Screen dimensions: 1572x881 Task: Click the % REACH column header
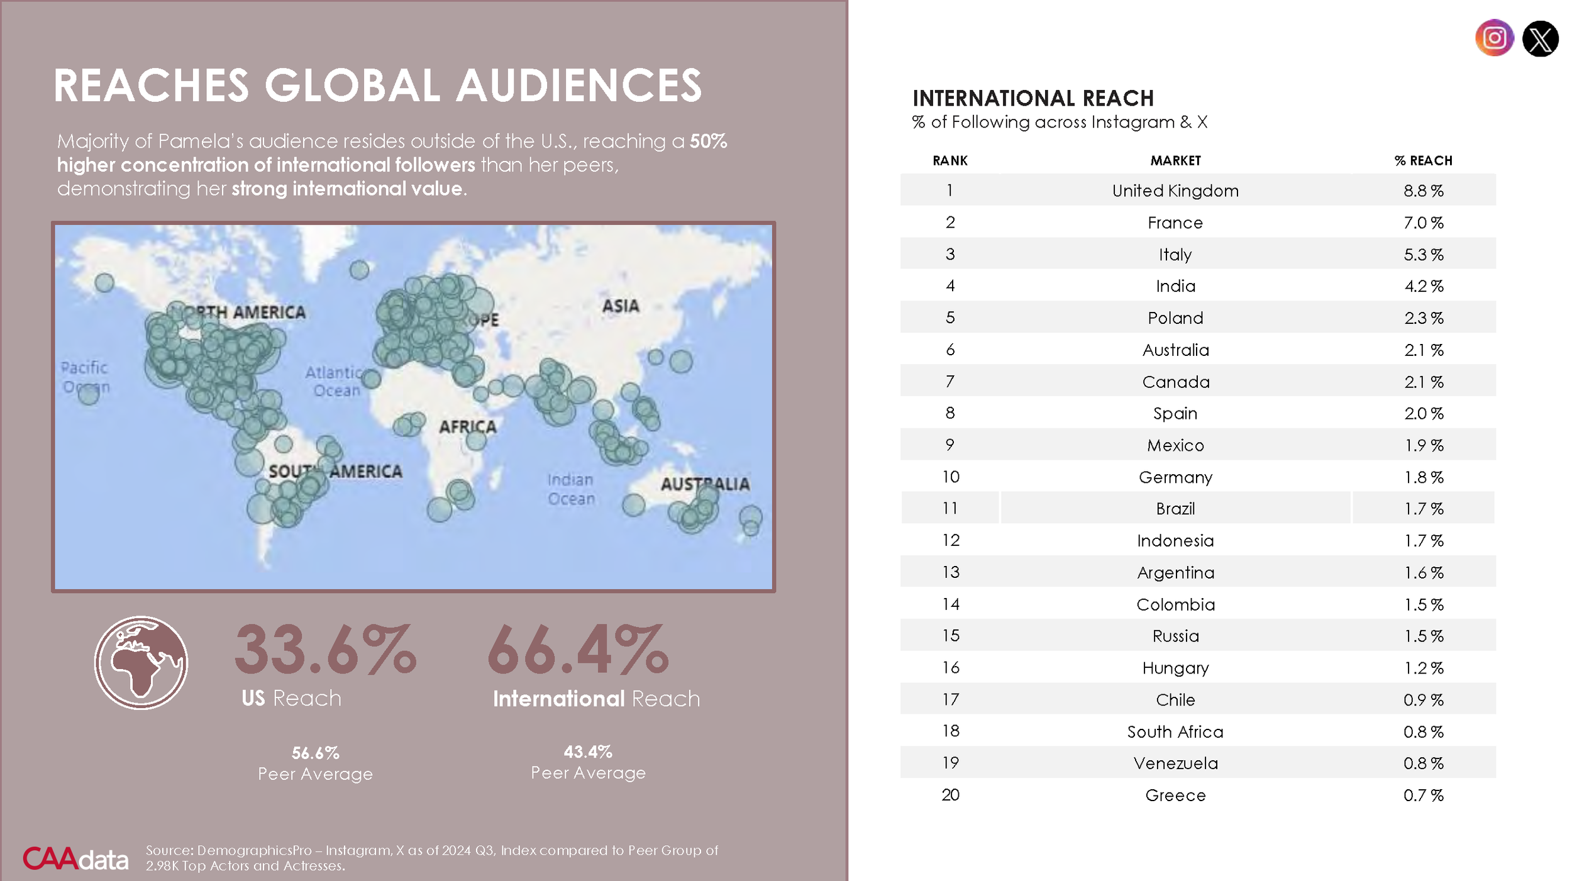1423,161
